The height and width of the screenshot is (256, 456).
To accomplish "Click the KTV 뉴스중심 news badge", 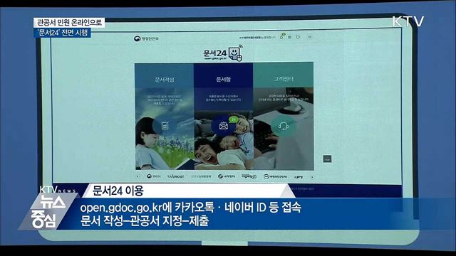I will click(x=48, y=207).
